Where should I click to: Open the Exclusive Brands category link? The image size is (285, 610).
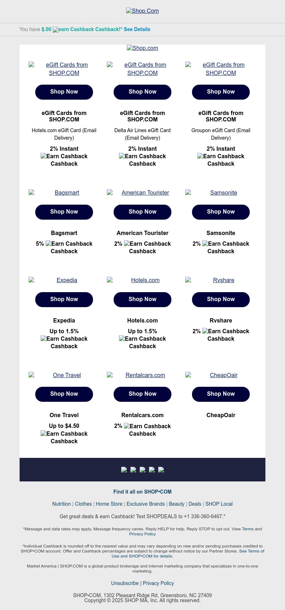click(146, 504)
